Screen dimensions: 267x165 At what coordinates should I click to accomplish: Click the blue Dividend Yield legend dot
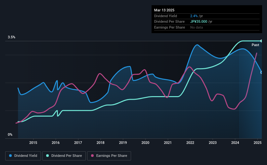click(10, 156)
